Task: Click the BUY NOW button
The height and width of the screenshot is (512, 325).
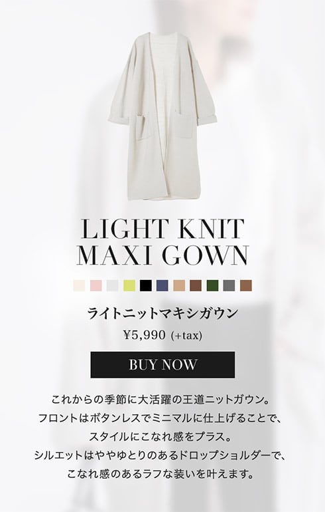Action: 162,365
